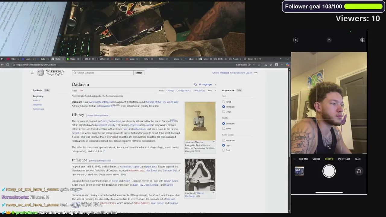The height and width of the screenshot is (217, 386).
Task: Jump to References in Contents
Action: pos(38,109)
